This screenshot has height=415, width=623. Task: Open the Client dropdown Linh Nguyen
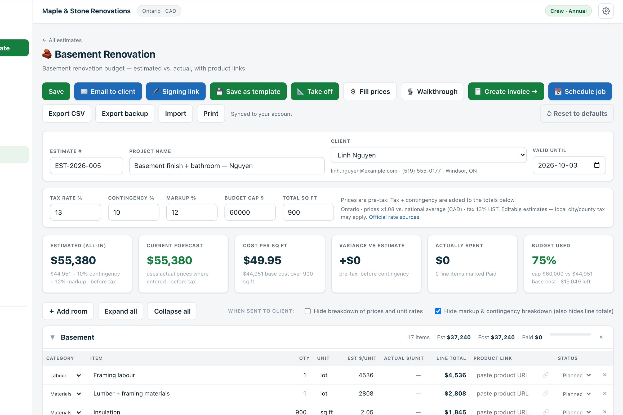pyautogui.click(x=428, y=155)
